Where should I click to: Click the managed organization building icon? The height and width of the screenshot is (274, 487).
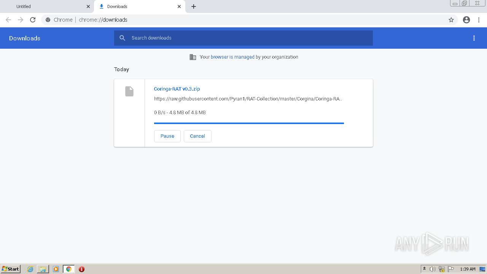coord(193,57)
